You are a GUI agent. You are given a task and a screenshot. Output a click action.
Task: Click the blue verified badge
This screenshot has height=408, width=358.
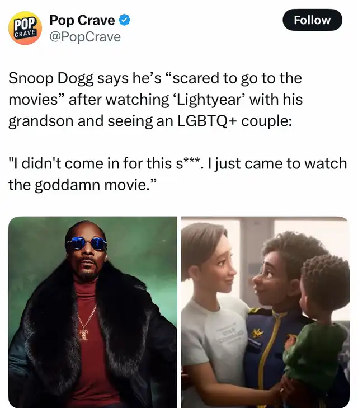pos(125,20)
